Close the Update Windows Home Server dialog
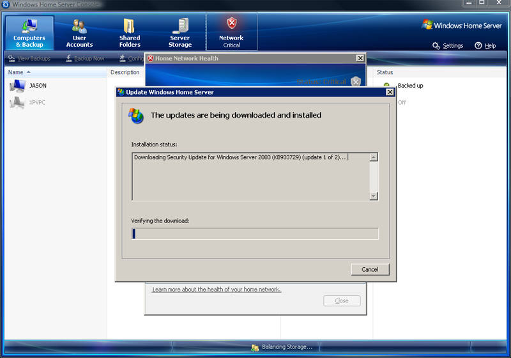The width and height of the screenshot is (511, 358). click(x=390, y=92)
